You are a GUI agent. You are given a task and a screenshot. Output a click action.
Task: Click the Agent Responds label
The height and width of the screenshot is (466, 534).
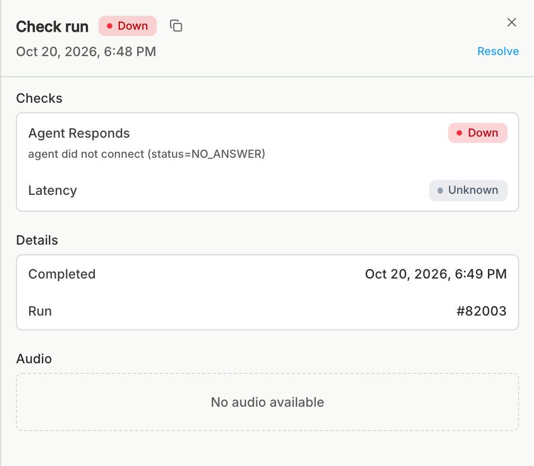(x=79, y=133)
